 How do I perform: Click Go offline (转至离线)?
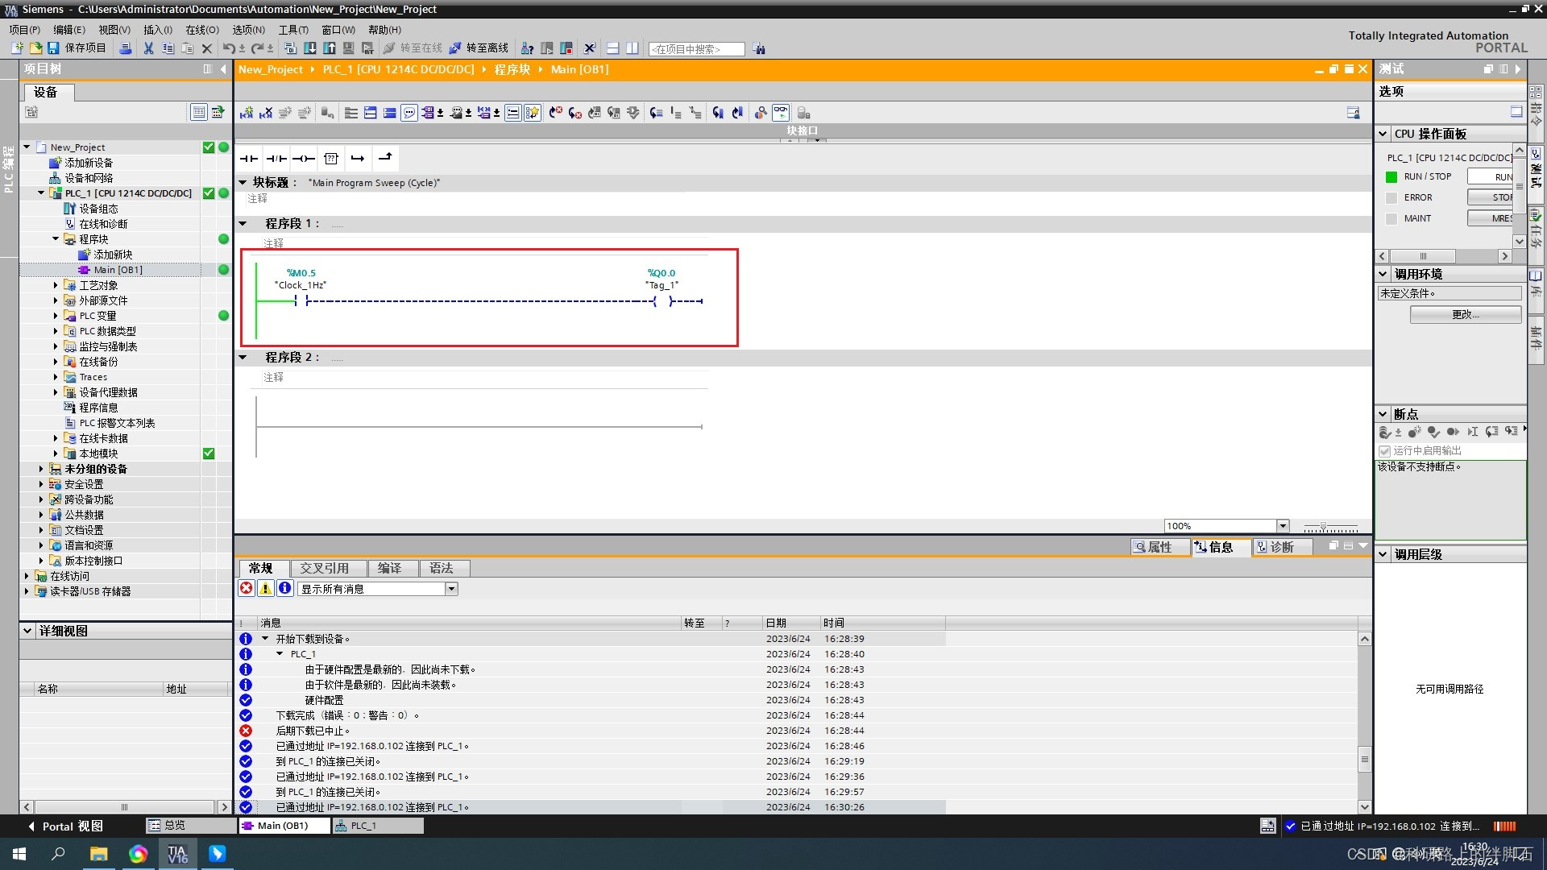coord(479,48)
